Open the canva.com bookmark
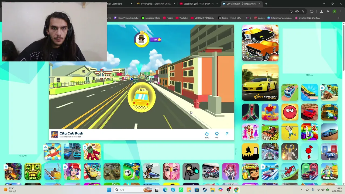This screenshot has height=194, width=345. point(280,18)
